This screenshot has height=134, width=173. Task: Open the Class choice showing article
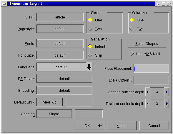pos(60,17)
